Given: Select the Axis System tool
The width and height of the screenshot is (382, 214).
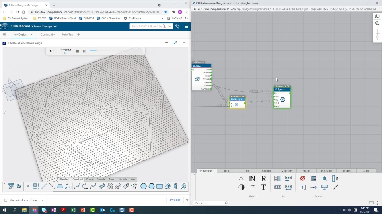Looking at the screenshot, I should coord(68,186).
